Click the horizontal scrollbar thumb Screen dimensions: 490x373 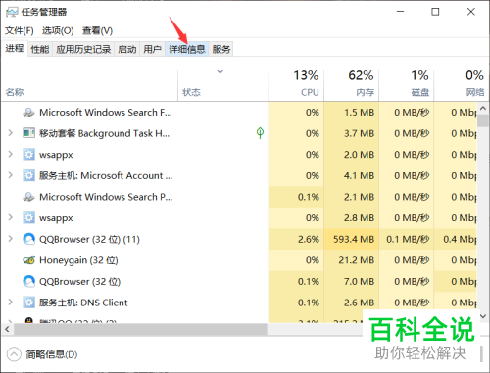(140, 329)
